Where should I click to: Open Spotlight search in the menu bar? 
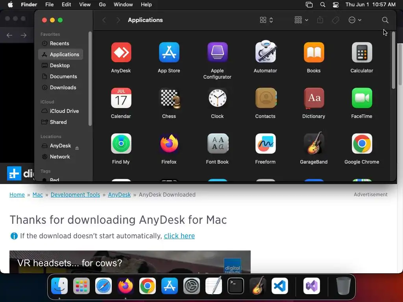pos(323,5)
